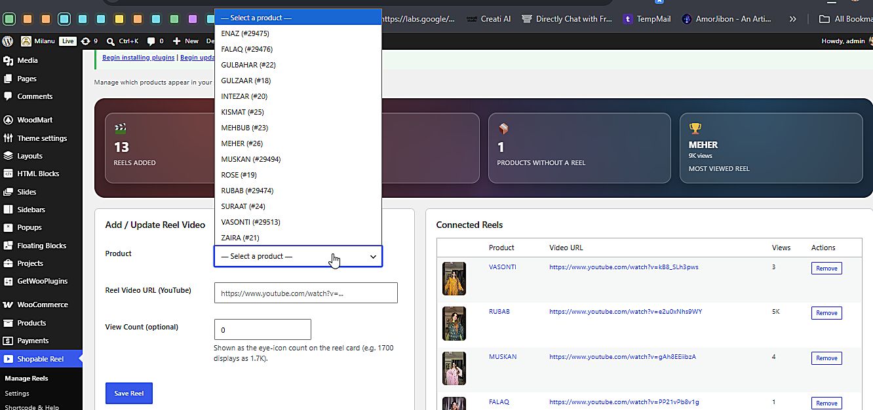873x410 pixels.
Task: Open the Directly Chat bookmark
Action: point(567,19)
